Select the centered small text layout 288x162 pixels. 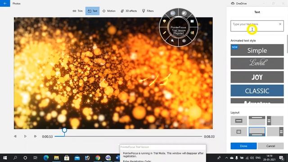tap(239, 132)
